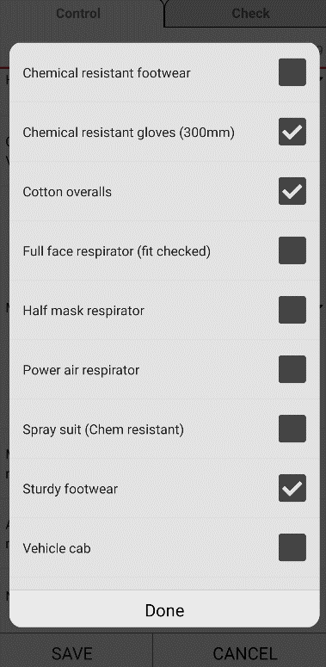The height and width of the screenshot is (667, 326).
Task: Select the Cotton overalls list label
Action: (x=67, y=192)
